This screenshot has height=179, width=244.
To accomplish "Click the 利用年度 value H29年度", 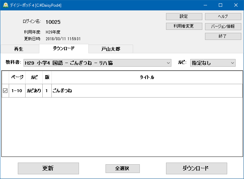I will click(x=53, y=32).
